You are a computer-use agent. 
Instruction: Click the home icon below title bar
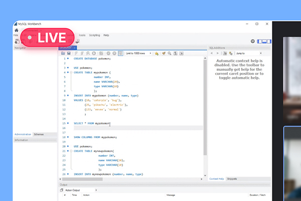coord(17,30)
